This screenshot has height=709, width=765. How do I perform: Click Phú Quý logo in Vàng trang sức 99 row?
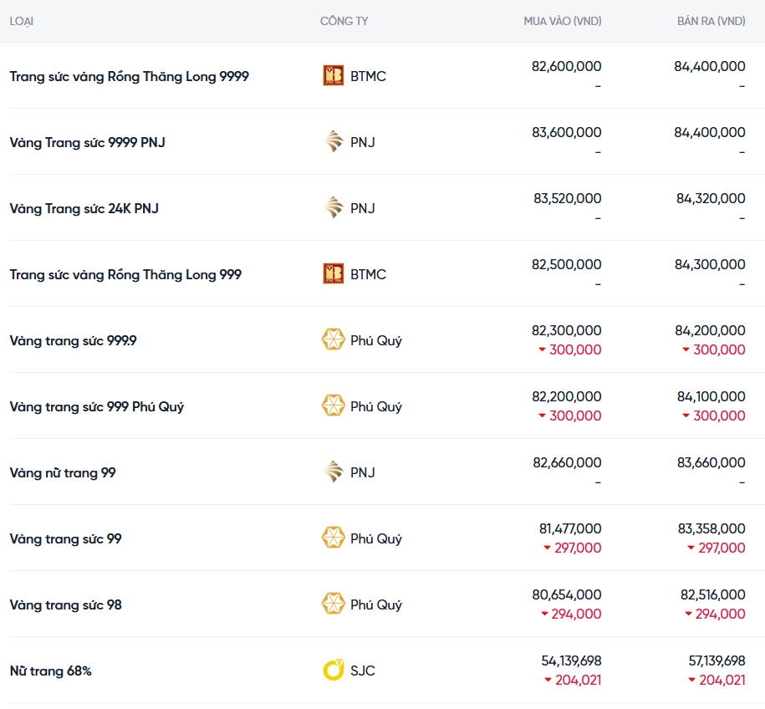334,538
